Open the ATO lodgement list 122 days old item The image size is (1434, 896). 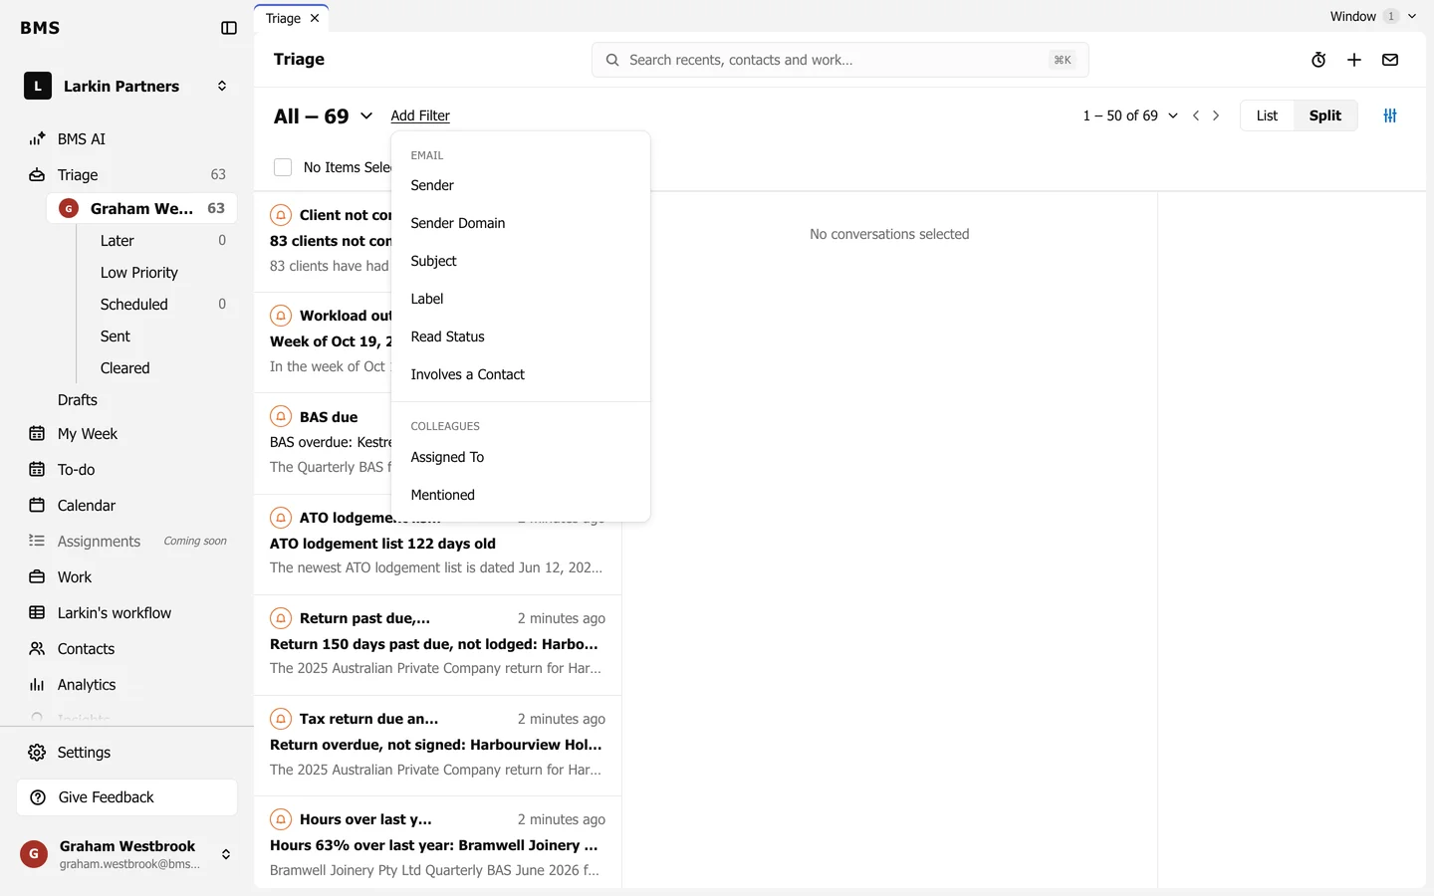(437, 544)
